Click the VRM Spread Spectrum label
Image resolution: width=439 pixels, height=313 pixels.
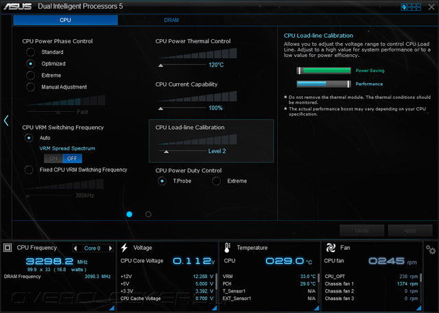[x=67, y=148]
